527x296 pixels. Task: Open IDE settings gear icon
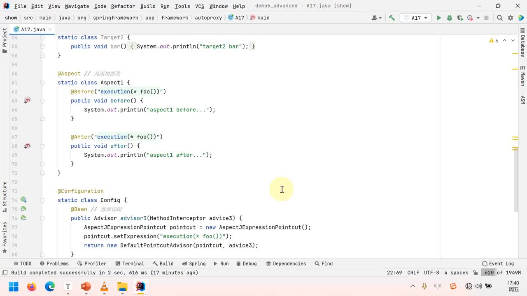511,18
